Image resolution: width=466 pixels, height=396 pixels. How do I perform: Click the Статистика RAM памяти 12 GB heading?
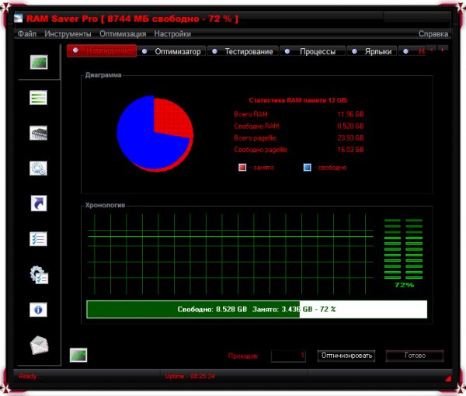[298, 100]
